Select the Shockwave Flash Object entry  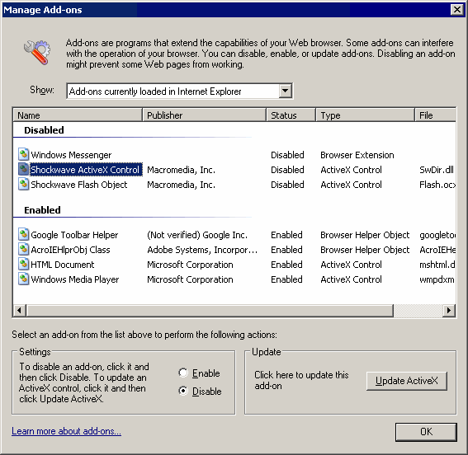(79, 185)
